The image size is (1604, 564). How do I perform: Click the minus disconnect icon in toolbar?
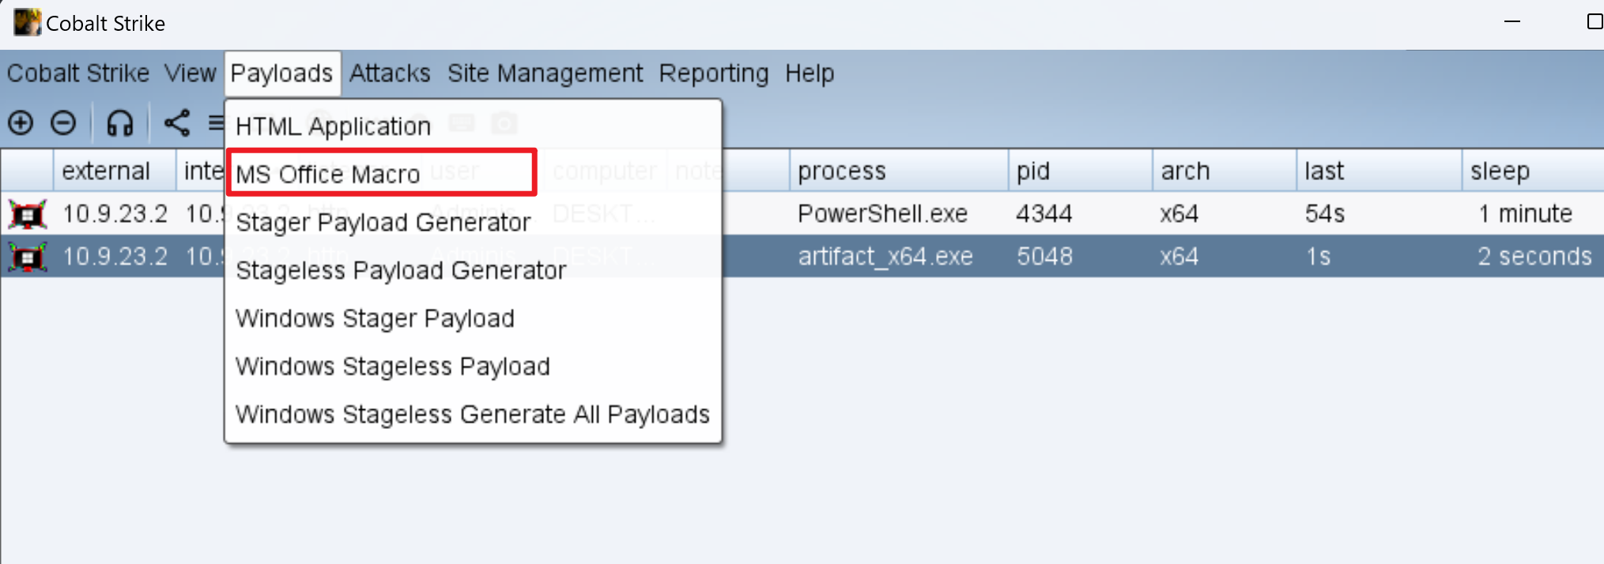(63, 123)
